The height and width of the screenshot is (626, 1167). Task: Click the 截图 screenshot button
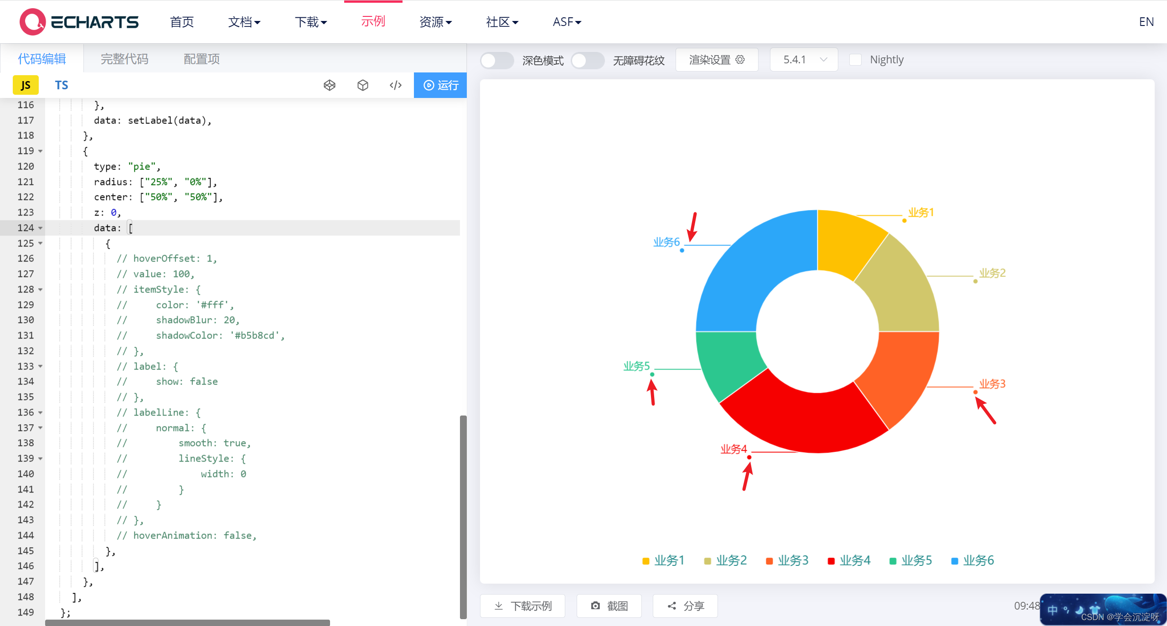pyautogui.click(x=609, y=606)
